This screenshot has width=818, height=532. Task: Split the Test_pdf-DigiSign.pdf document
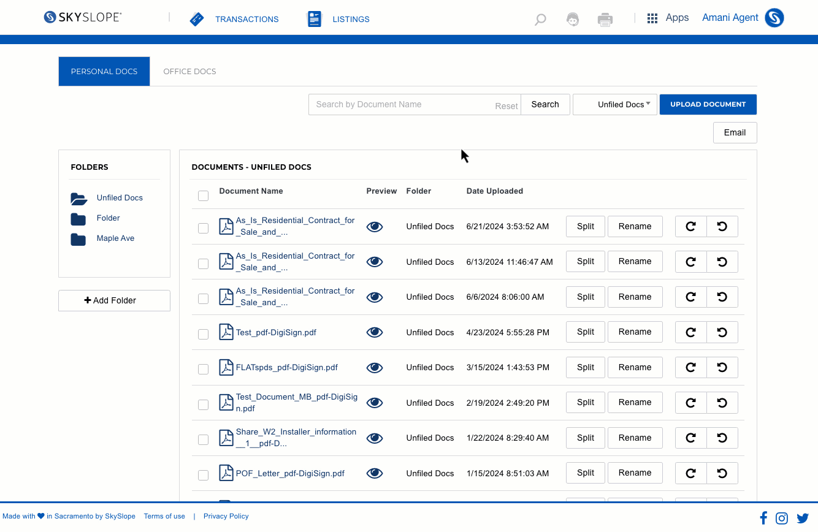tap(586, 332)
